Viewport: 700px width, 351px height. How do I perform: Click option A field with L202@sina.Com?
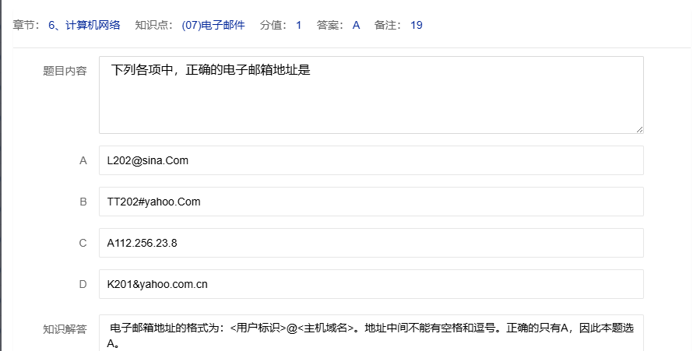(x=371, y=160)
